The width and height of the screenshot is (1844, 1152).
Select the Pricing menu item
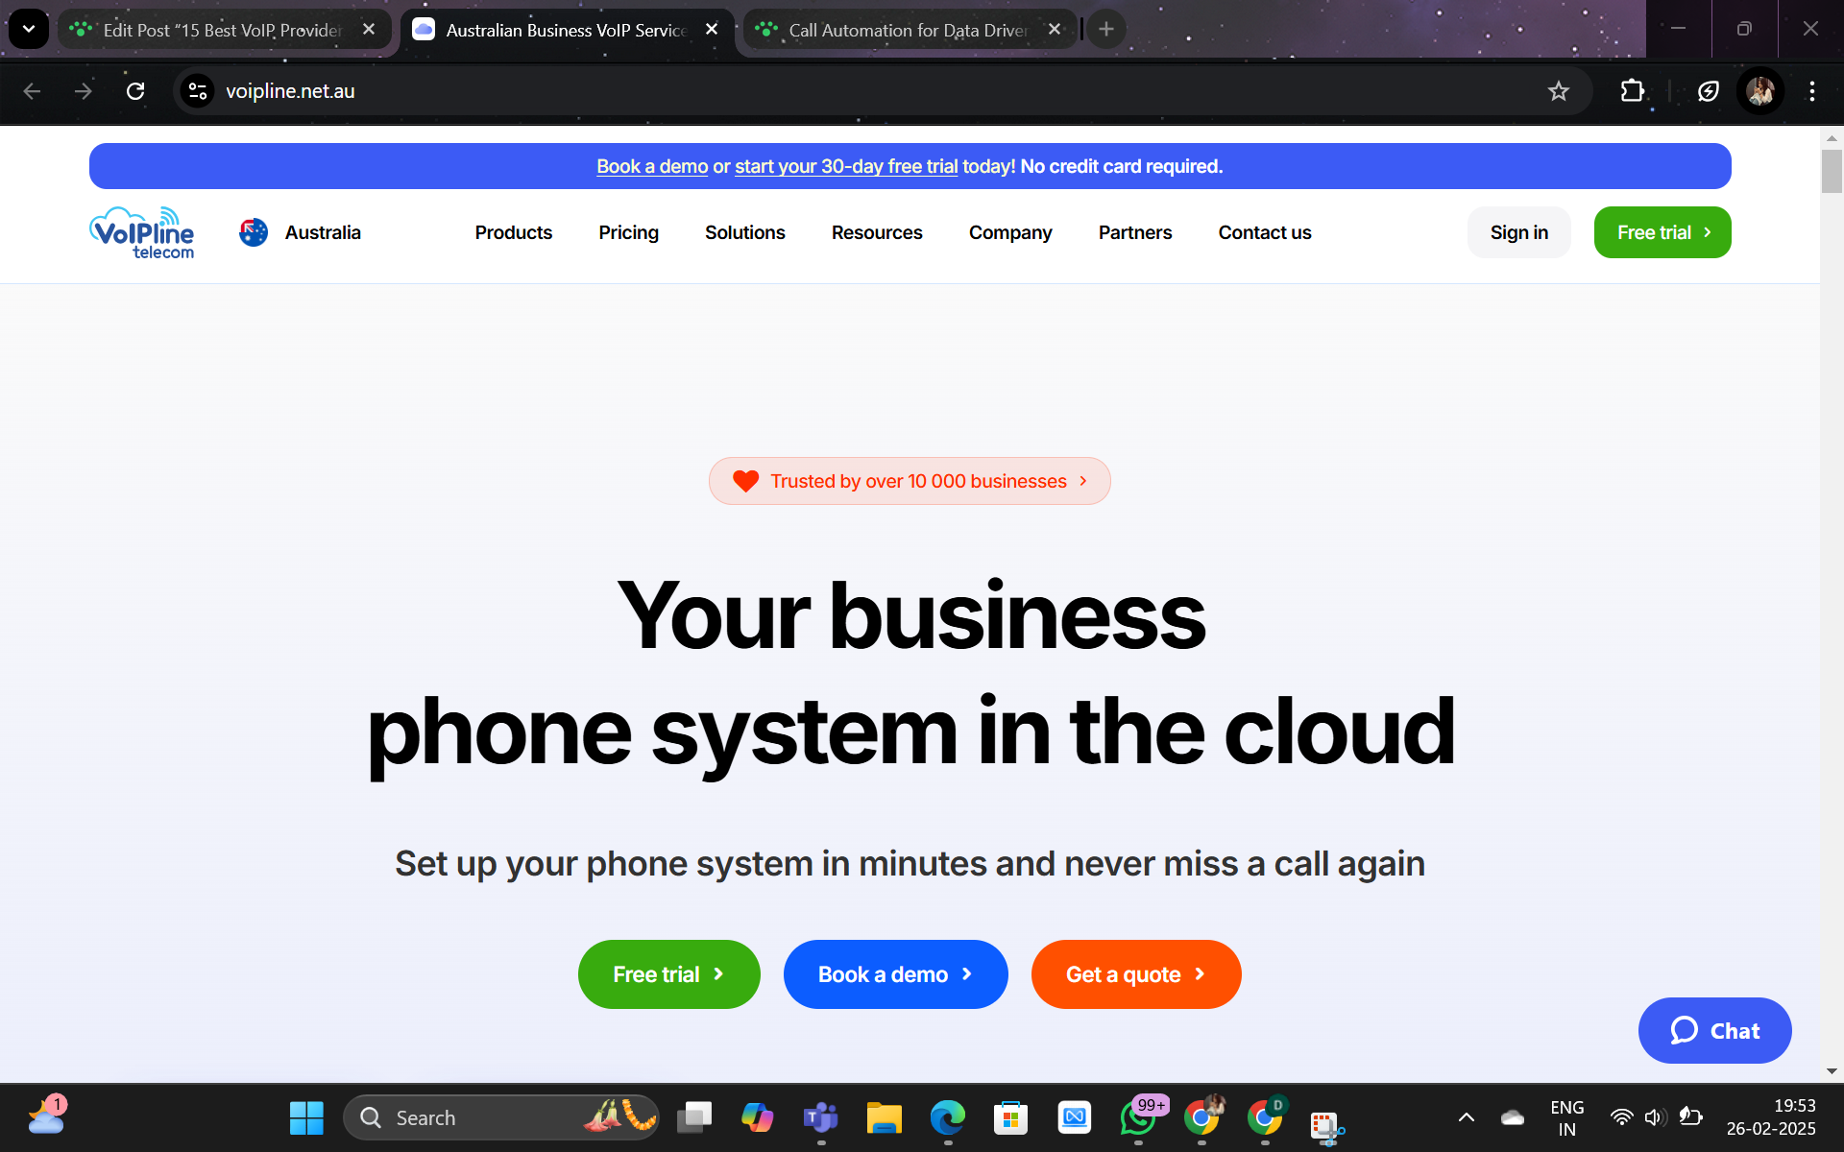[x=628, y=232]
